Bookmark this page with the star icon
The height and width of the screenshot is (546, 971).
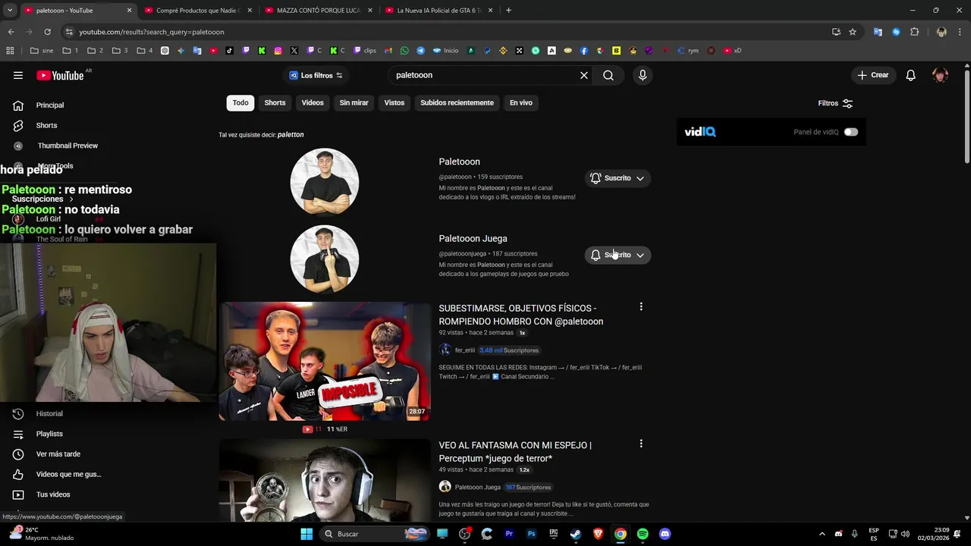pyautogui.click(x=853, y=32)
